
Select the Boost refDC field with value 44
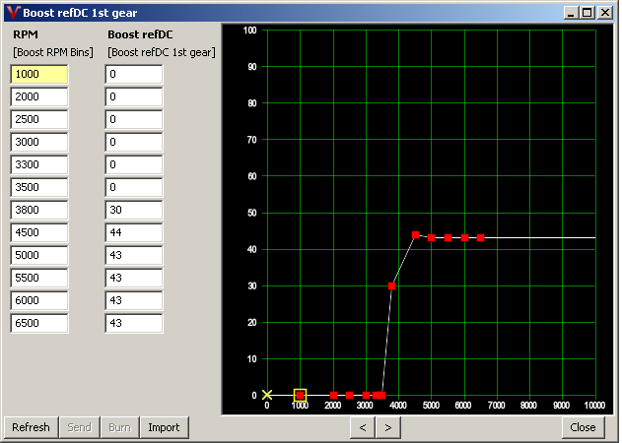pos(134,232)
